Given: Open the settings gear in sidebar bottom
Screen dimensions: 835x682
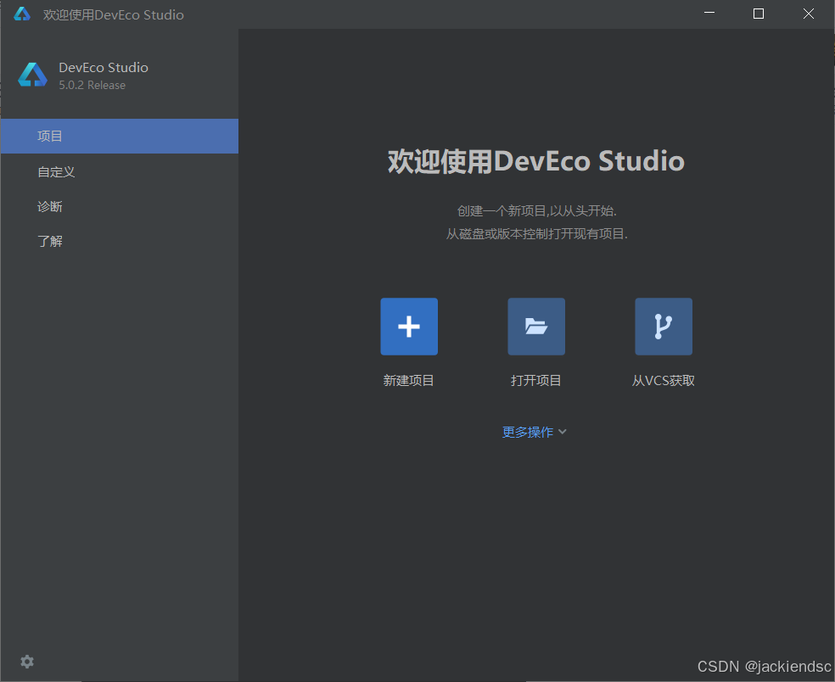Looking at the screenshot, I should click(27, 662).
